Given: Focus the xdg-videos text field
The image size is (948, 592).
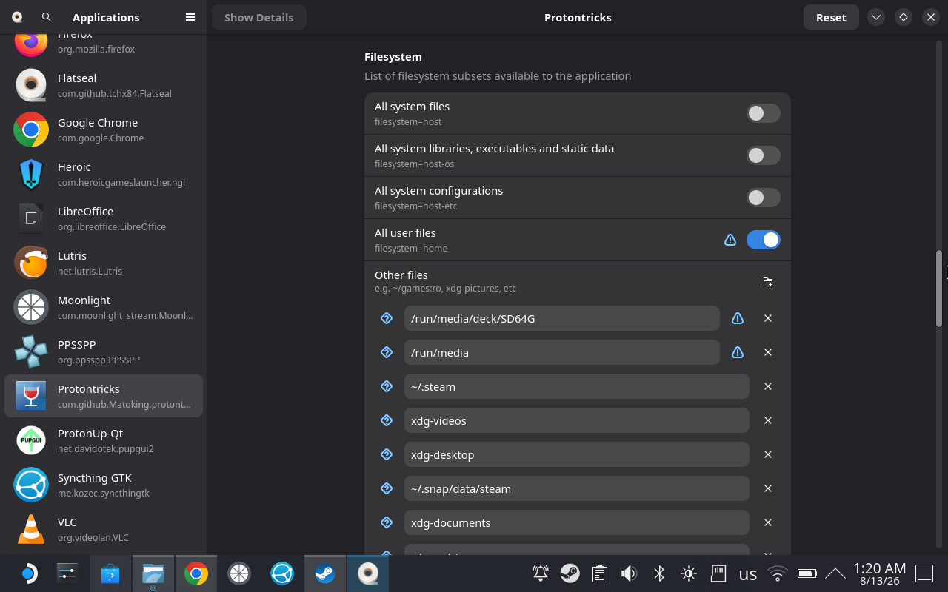Looking at the screenshot, I should click(577, 420).
